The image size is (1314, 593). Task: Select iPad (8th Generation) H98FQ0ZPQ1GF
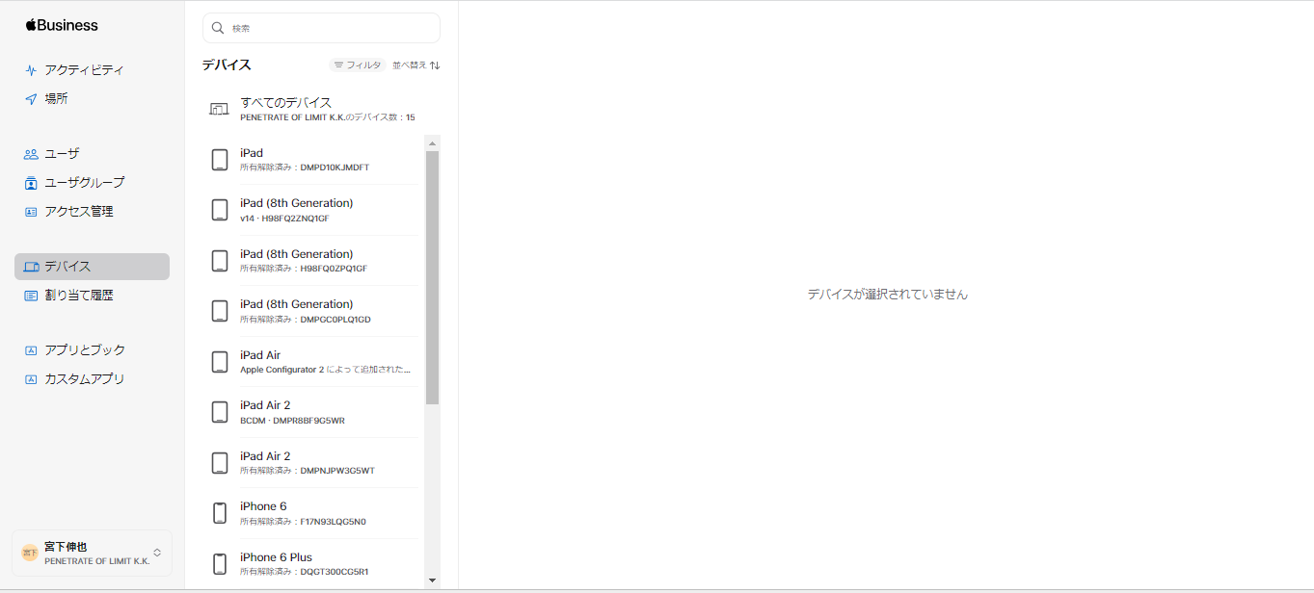313,261
